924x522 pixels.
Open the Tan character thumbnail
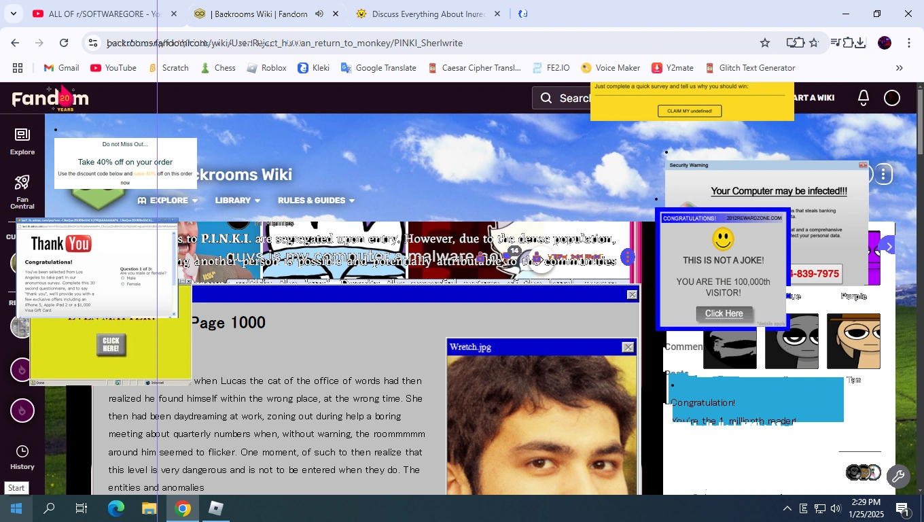click(x=853, y=341)
